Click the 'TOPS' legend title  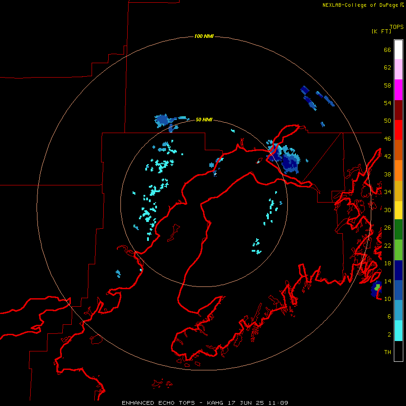coord(397,27)
